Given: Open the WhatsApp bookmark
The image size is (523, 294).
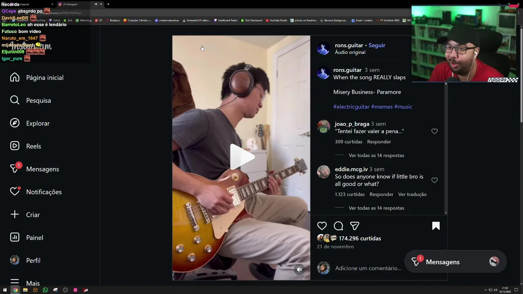Looking at the screenshot, I should 84,20.
